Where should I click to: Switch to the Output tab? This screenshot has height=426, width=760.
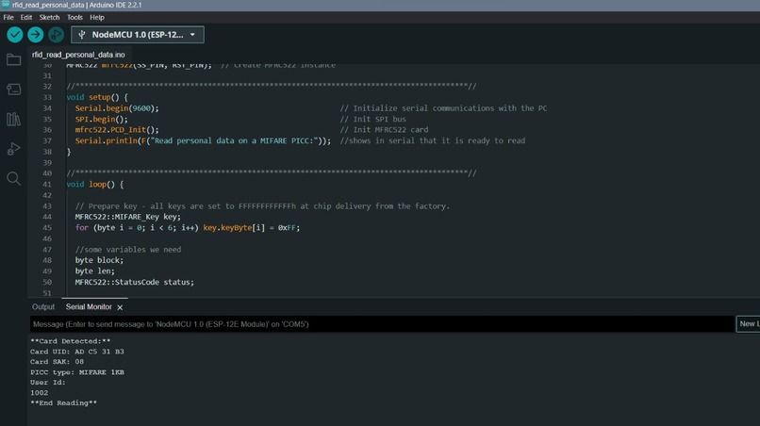click(x=43, y=307)
